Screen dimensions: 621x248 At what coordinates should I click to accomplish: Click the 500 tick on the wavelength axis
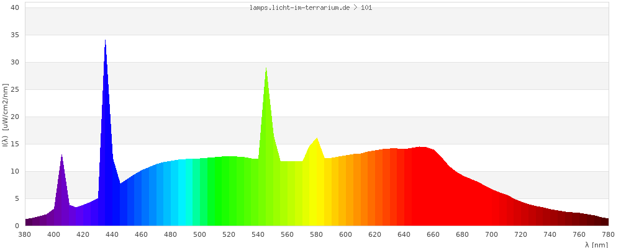pyautogui.click(x=200, y=234)
